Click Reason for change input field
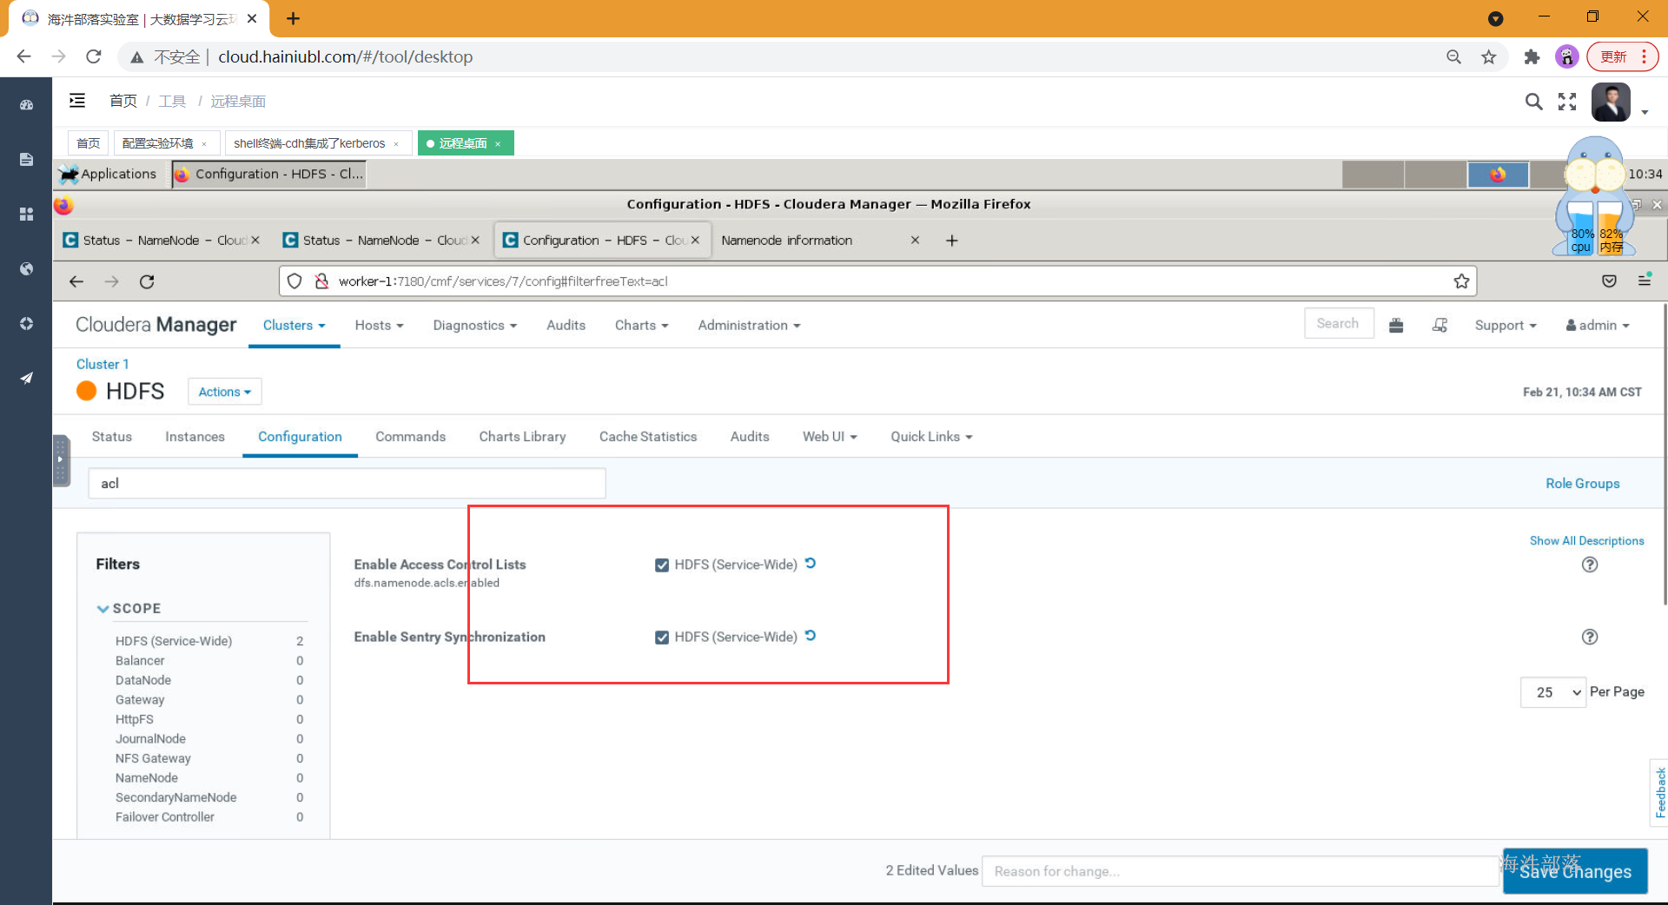The image size is (1668, 905). [1241, 871]
